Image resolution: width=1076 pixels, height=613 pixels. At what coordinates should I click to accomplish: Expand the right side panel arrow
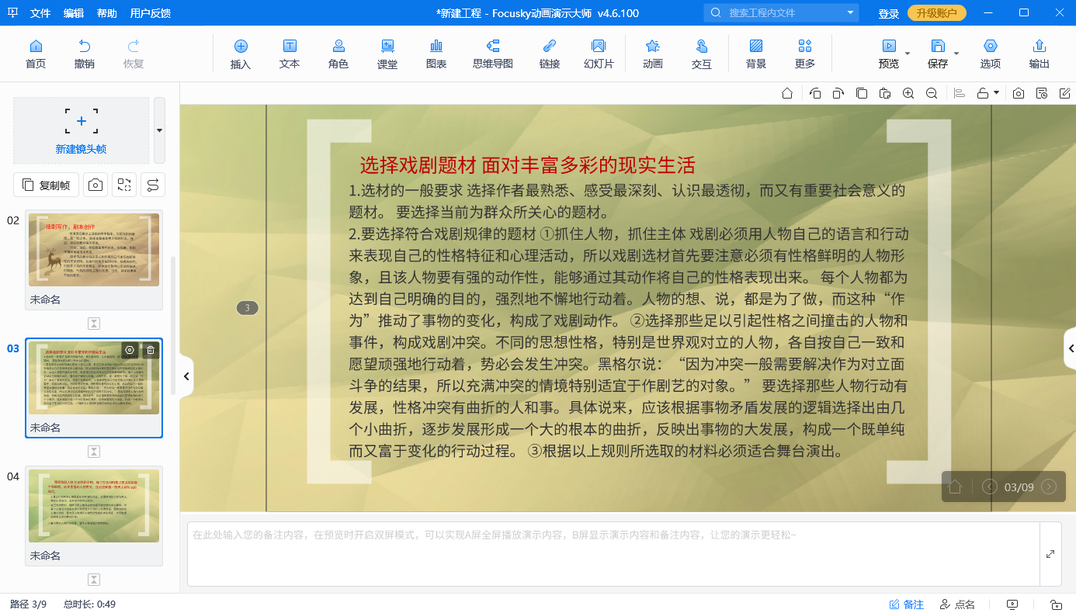[x=1071, y=349]
